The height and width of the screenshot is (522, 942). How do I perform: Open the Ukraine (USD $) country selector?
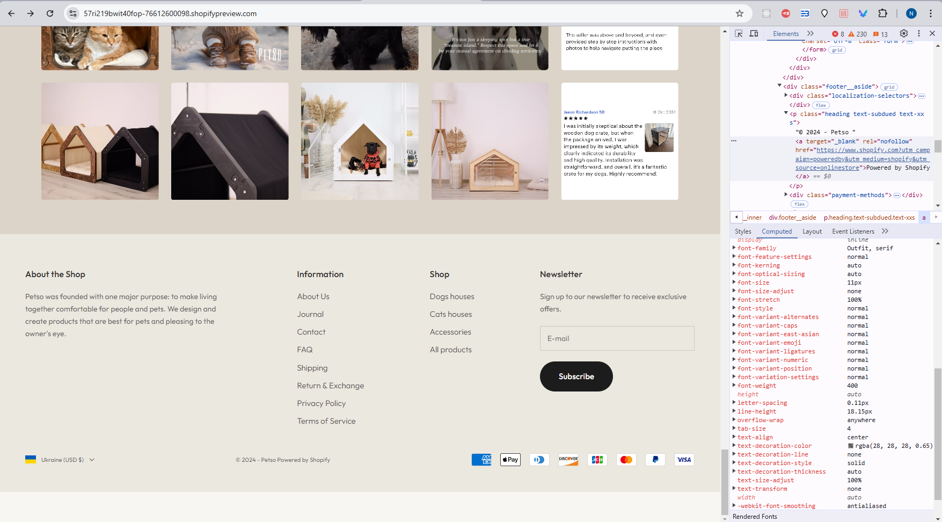(60, 460)
